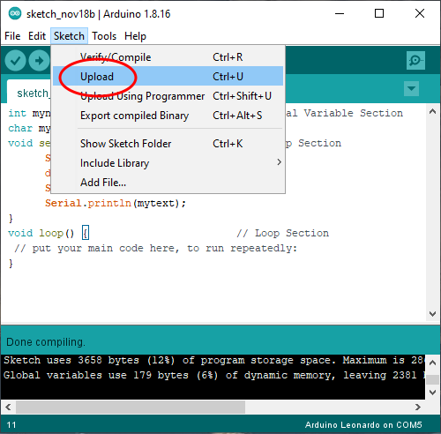Screen dimensions: 441x434
Task: Open the Serial Monitor magnifier icon
Action: point(415,61)
